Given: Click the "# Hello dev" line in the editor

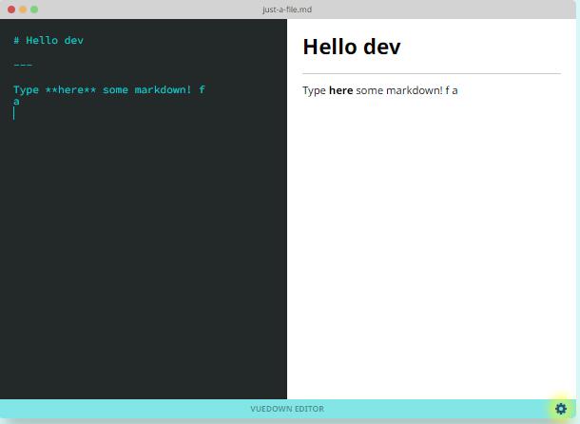Looking at the screenshot, I should tap(48, 40).
